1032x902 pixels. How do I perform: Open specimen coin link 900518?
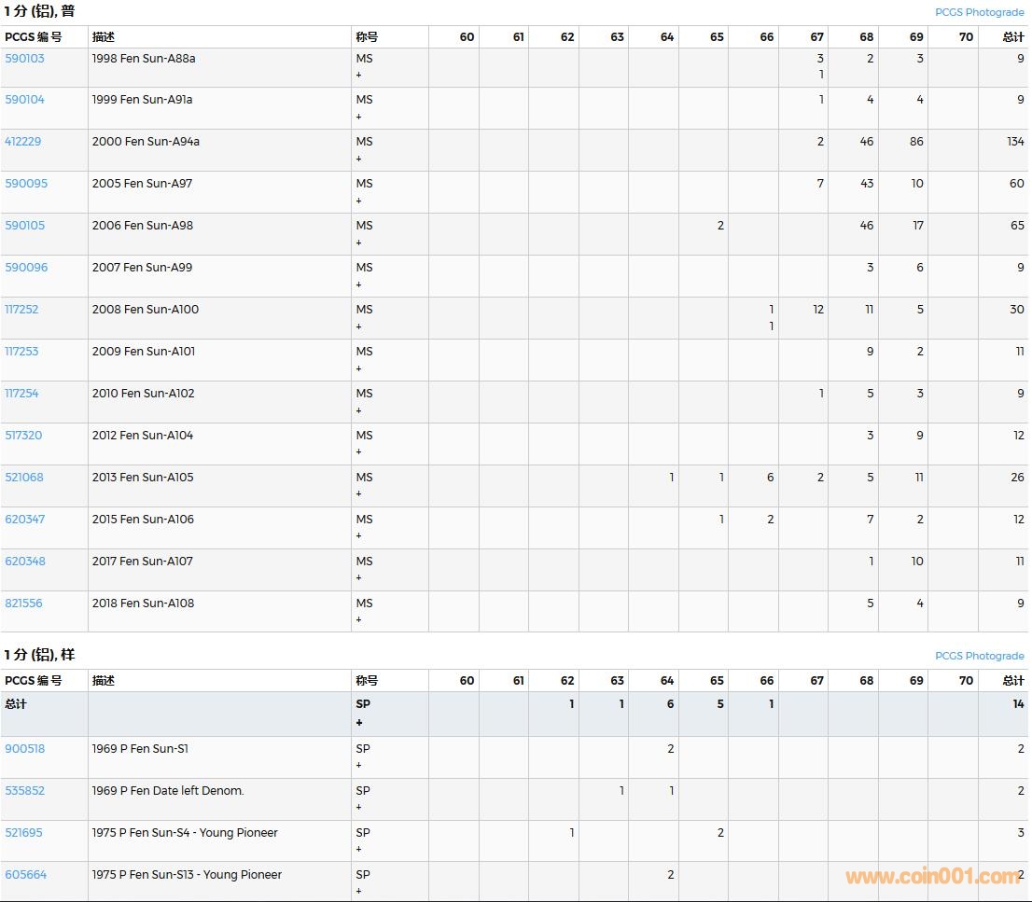[24, 749]
